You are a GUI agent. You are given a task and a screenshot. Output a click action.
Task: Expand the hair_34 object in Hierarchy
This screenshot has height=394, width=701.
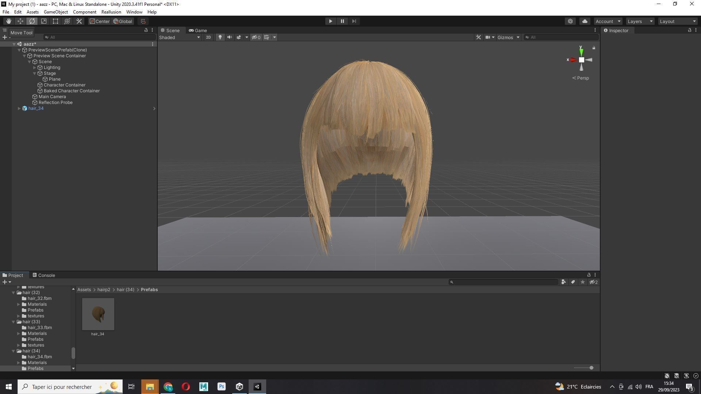click(x=19, y=108)
